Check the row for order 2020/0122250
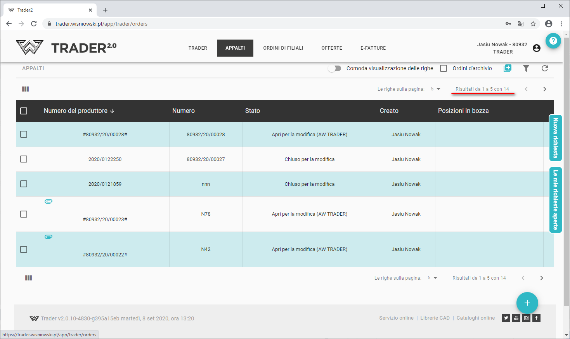 (24, 159)
